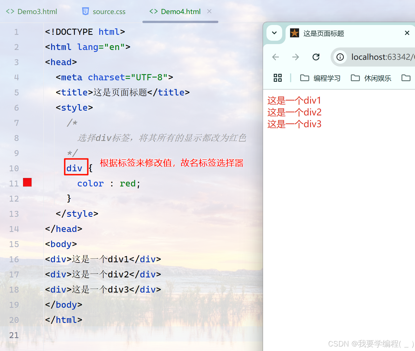Click the closing </style> tag line
Image resolution: width=415 pixels, height=351 pixels.
point(77,214)
